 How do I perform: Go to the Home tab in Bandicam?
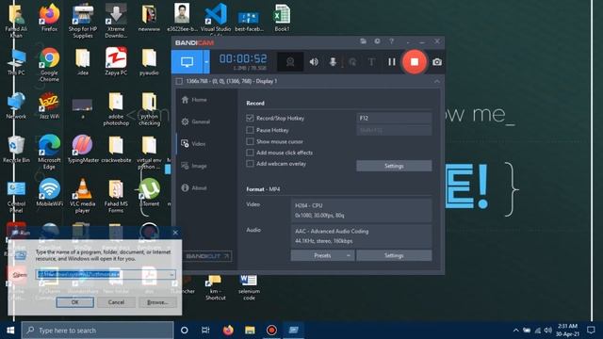pyautogui.click(x=194, y=100)
